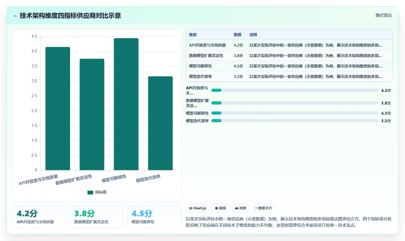Click the 维度 table column header
This screenshot has width=405, height=241.
pyautogui.click(x=193, y=35)
